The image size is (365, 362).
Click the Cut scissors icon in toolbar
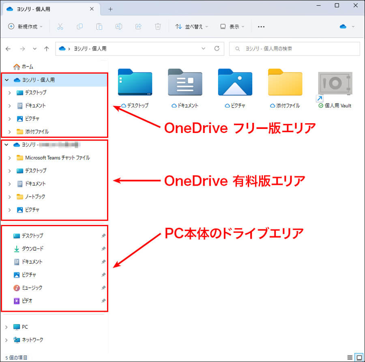(60, 27)
